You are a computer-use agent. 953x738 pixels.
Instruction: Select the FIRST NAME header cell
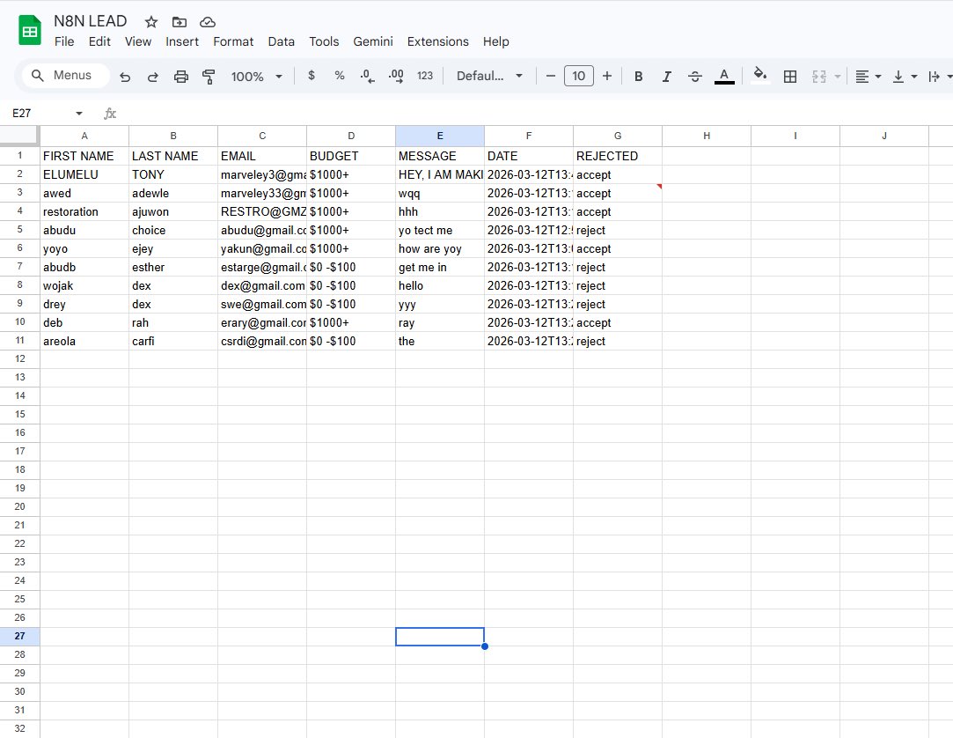[84, 156]
